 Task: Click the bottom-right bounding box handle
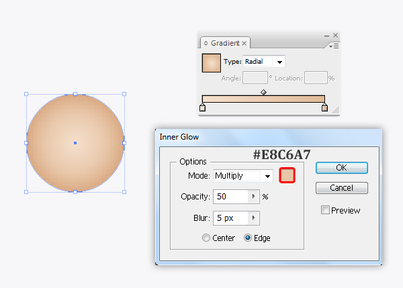tap(124, 192)
